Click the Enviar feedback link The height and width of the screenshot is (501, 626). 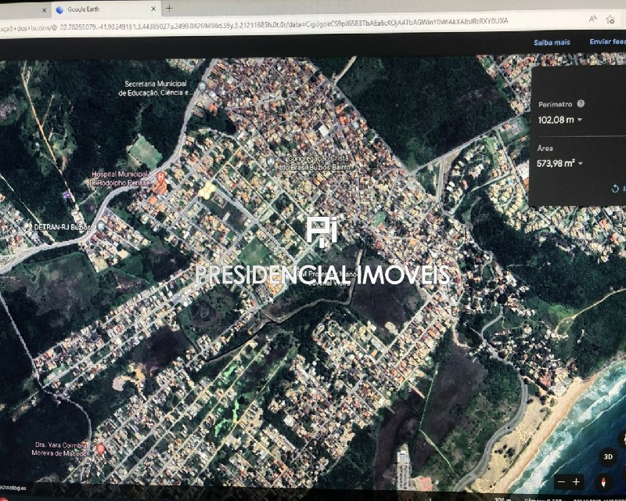[607, 42]
